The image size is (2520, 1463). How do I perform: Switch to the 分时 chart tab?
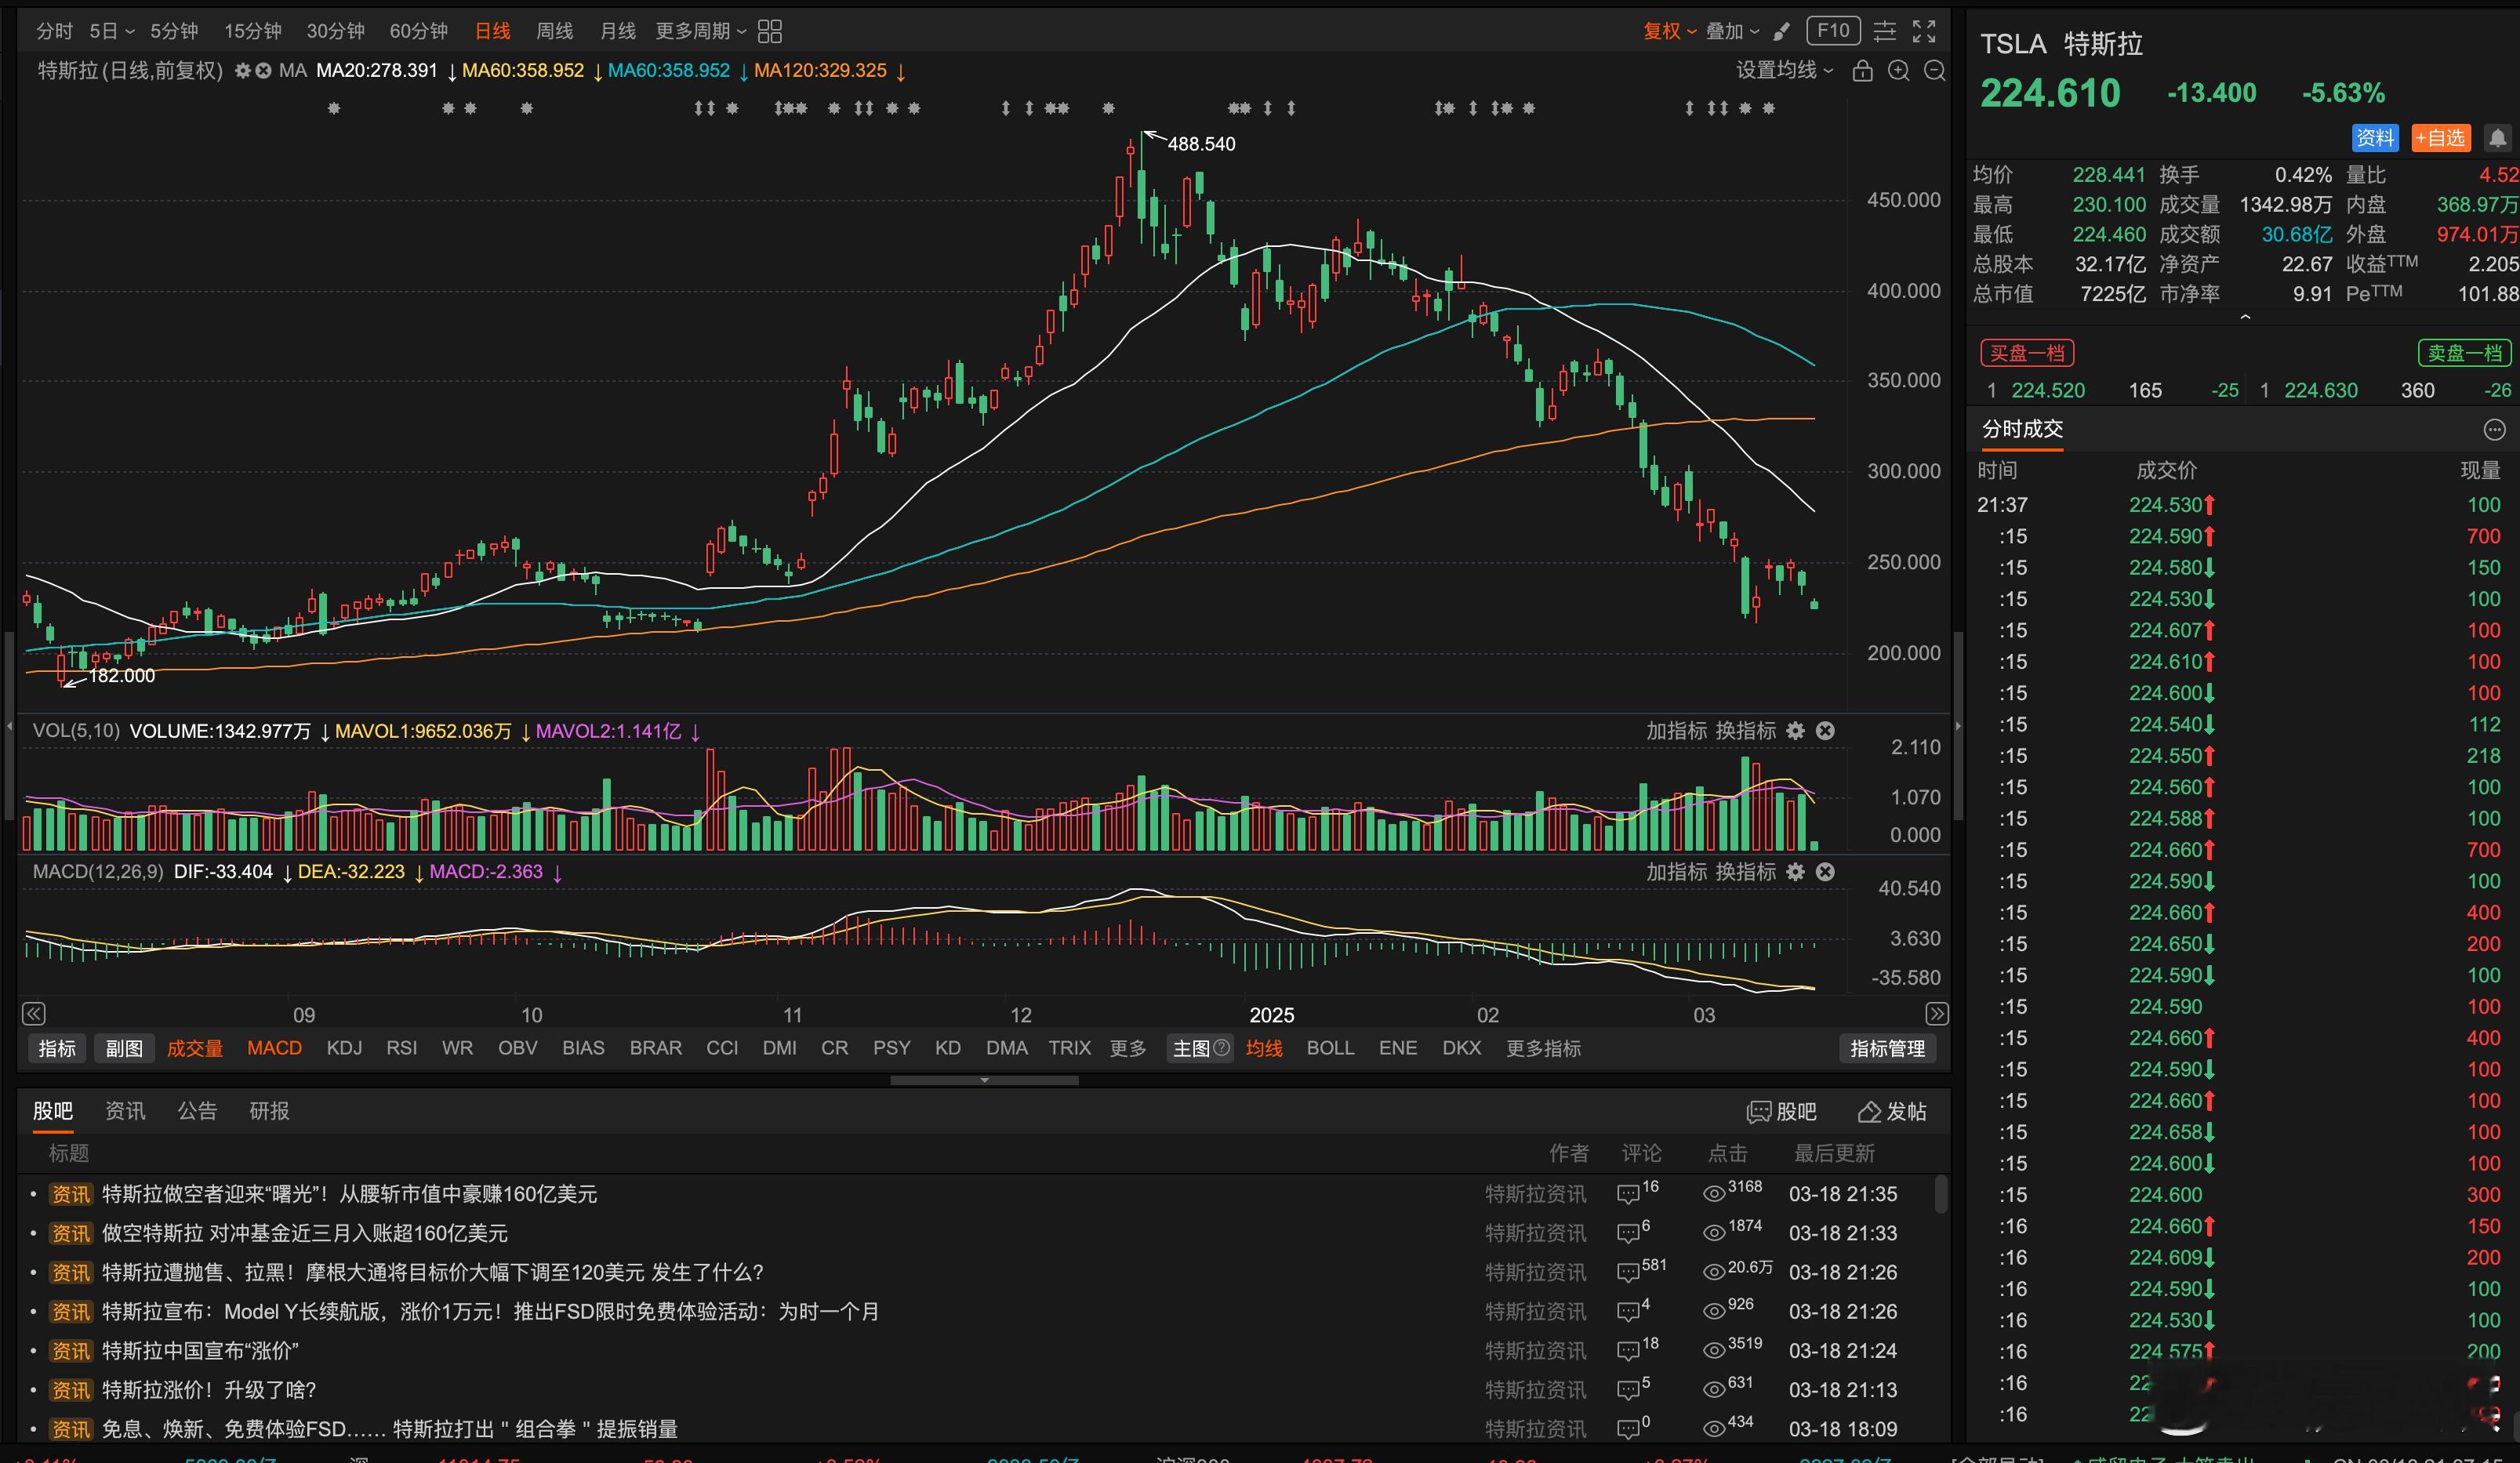[54, 32]
